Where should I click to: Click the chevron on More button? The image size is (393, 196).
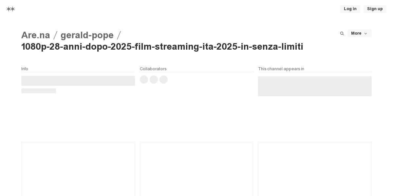(365, 34)
